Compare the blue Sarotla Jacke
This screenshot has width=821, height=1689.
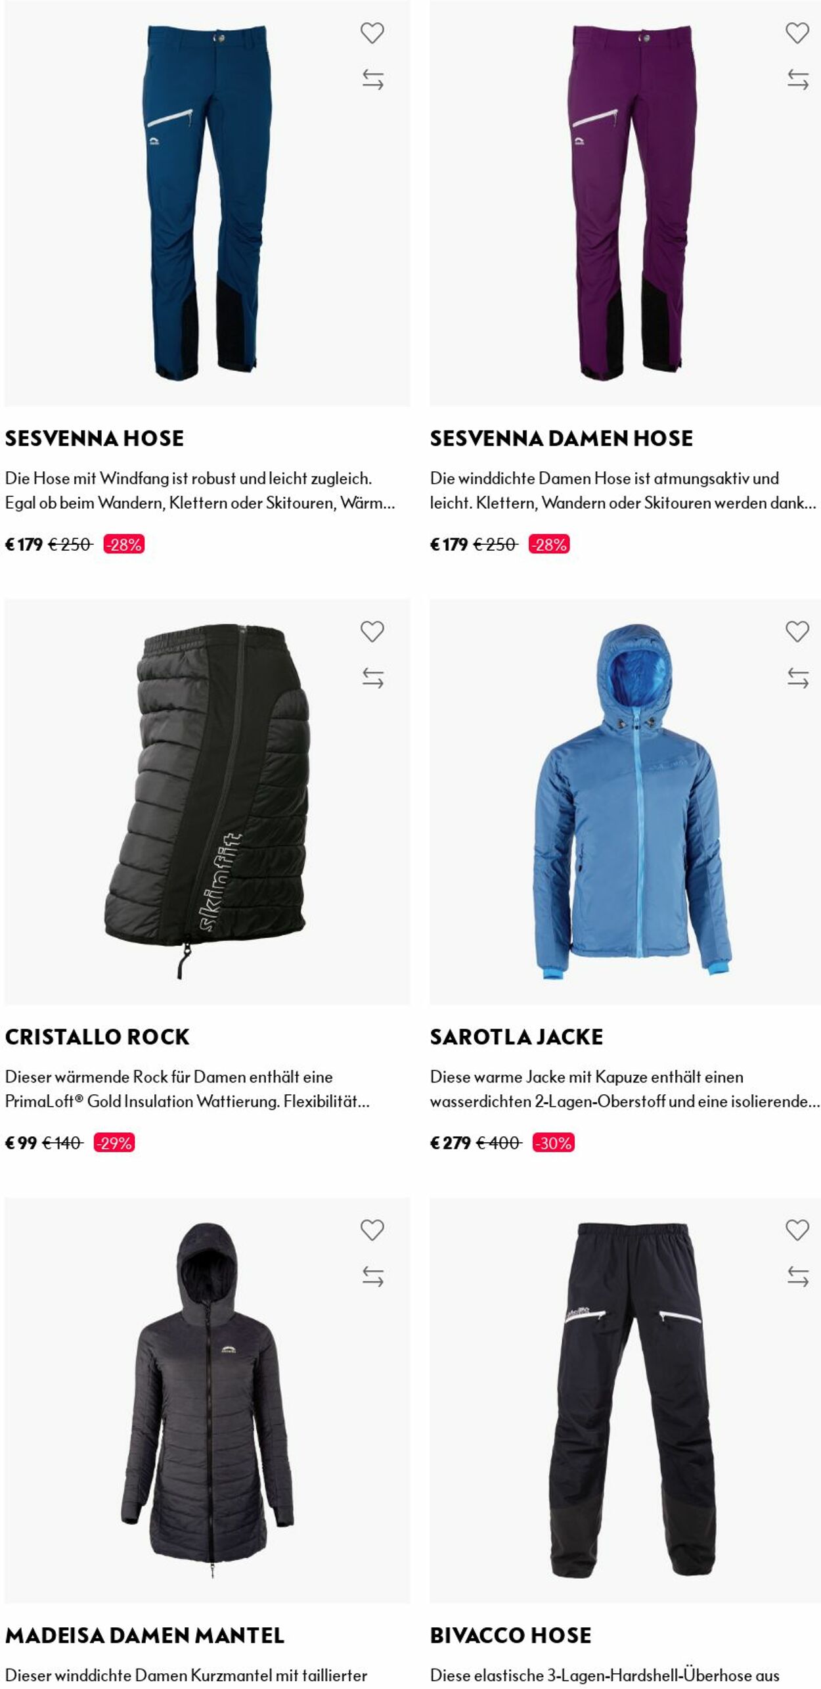click(x=798, y=678)
